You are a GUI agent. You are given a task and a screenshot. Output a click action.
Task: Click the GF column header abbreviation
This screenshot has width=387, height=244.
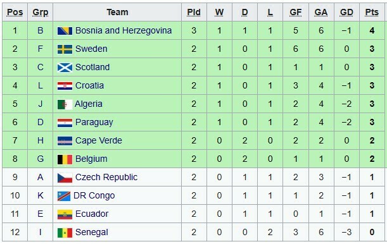pos(295,12)
